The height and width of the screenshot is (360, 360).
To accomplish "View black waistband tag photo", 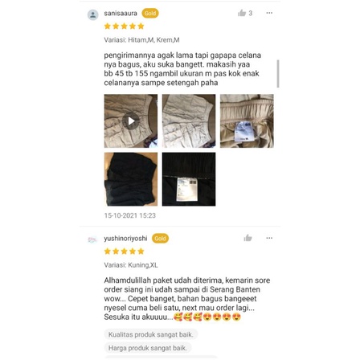I will (189, 179).
